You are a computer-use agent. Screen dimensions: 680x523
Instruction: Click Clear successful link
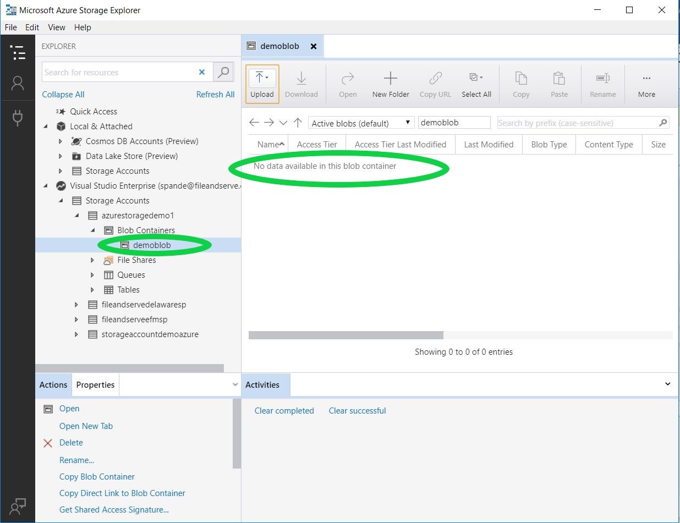pyautogui.click(x=357, y=411)
